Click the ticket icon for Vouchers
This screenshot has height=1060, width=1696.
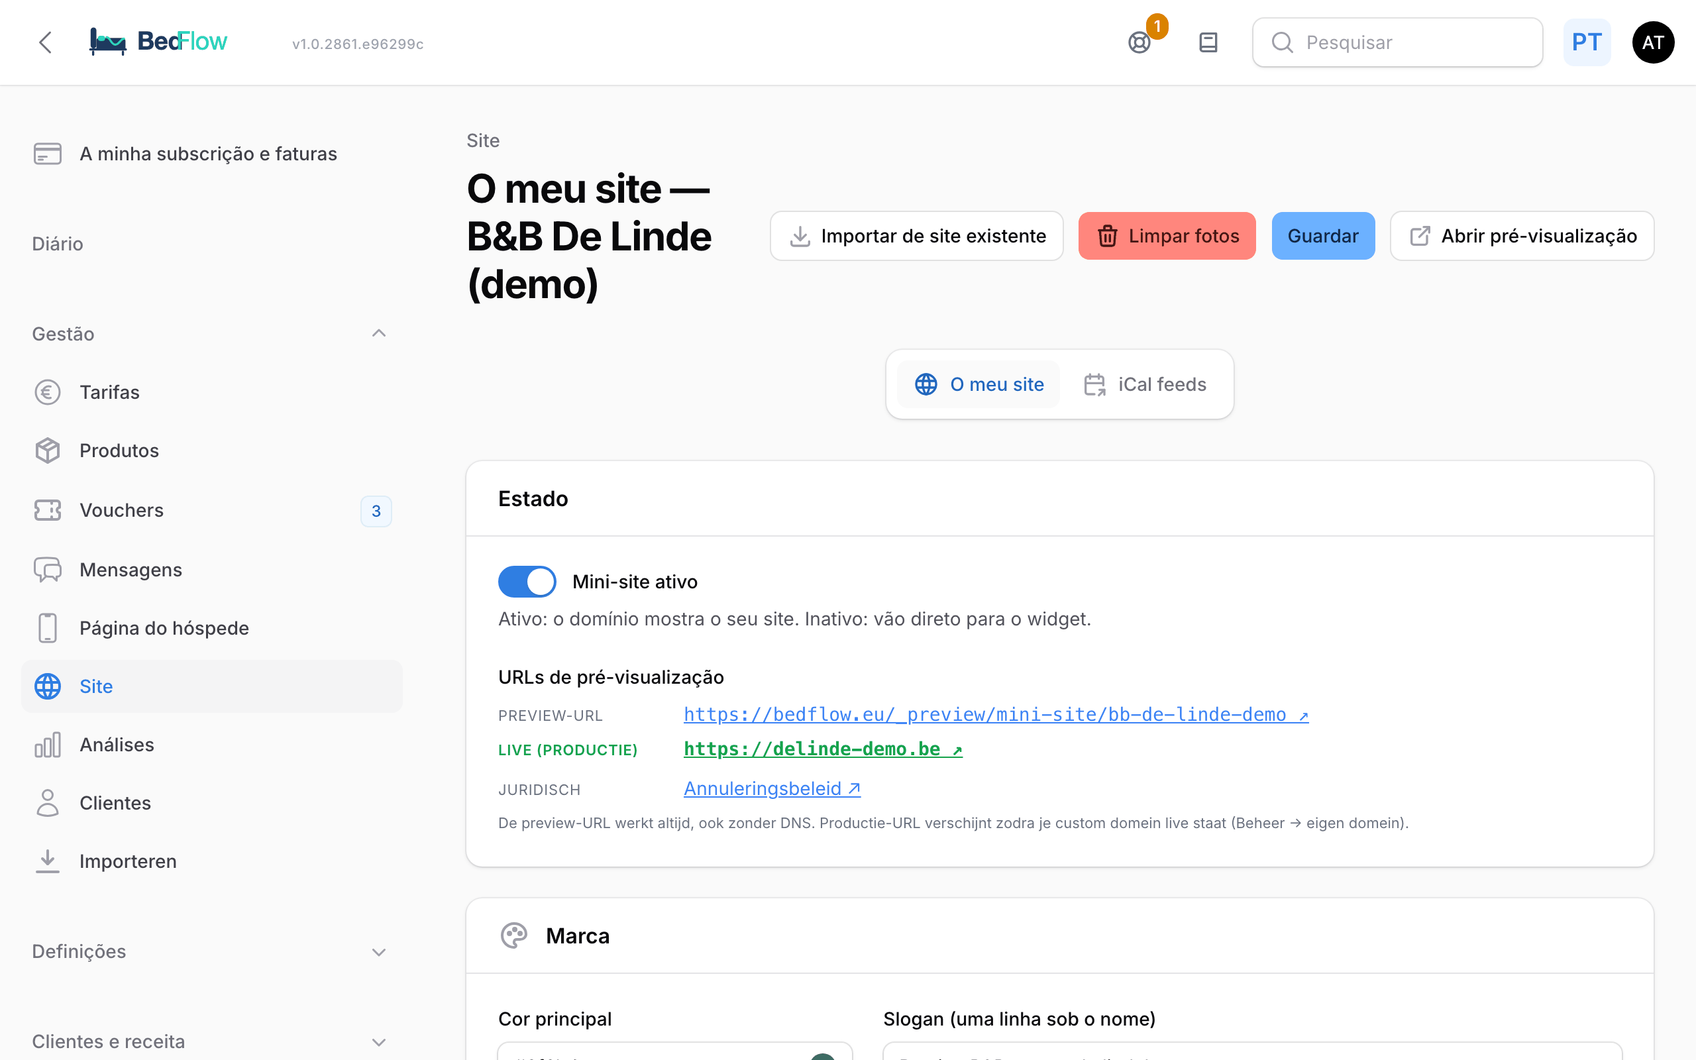[48, 509]
